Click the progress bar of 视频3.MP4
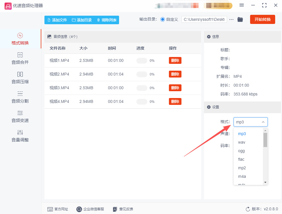This screenshot has width=282, height=214. pos(142,88)
